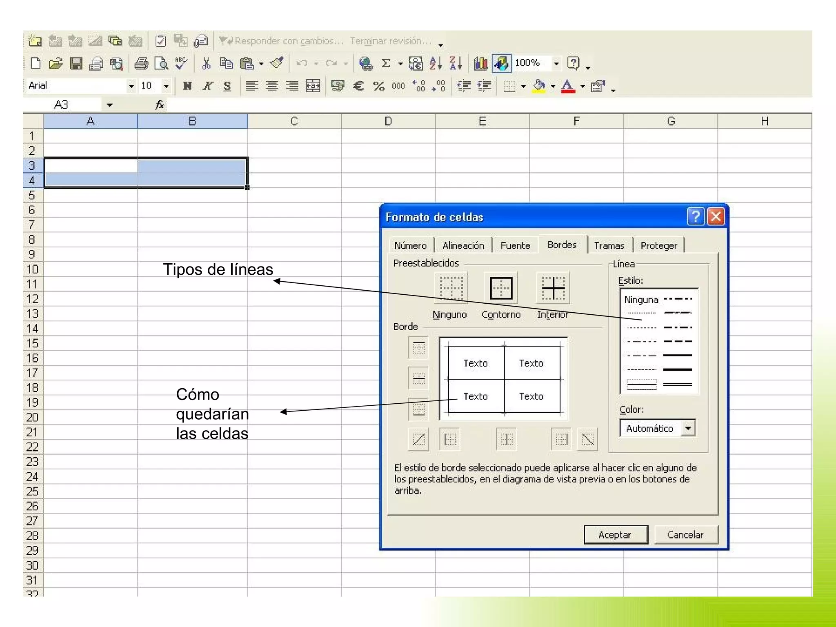
Task: Click the AutoSum sigma icon
Action: (386, 63)
